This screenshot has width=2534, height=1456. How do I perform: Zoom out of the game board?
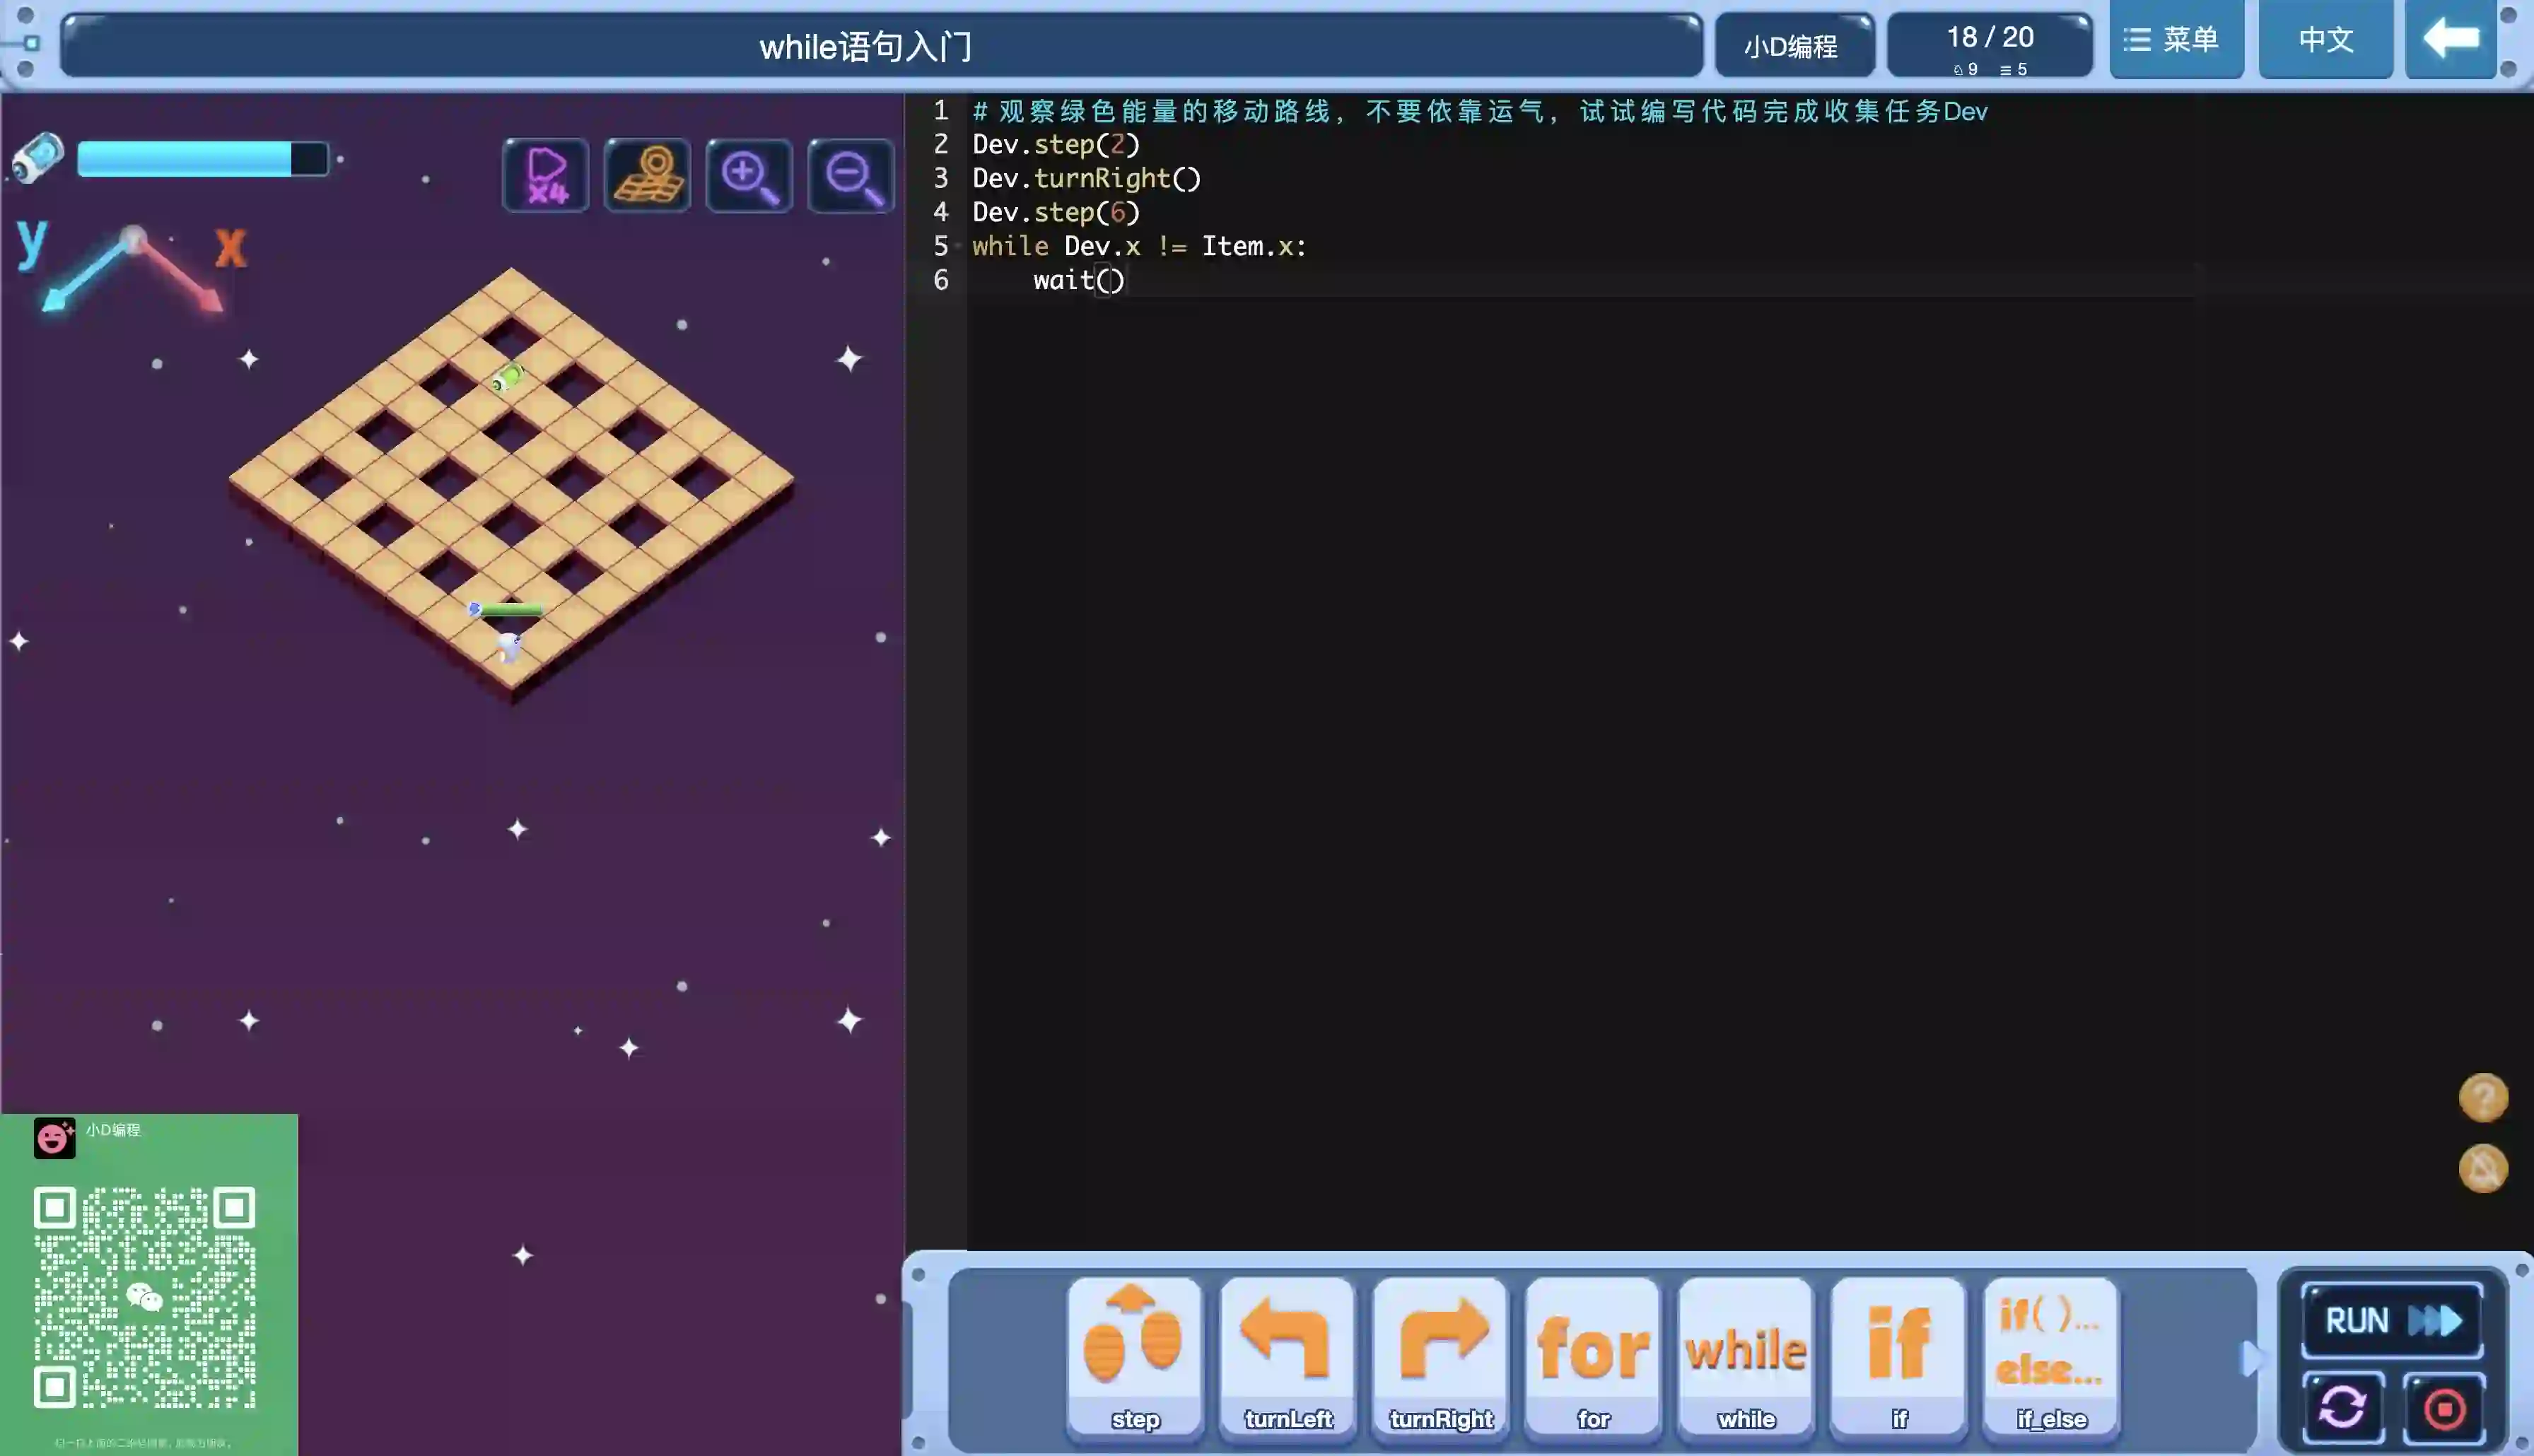click(851, 176)
